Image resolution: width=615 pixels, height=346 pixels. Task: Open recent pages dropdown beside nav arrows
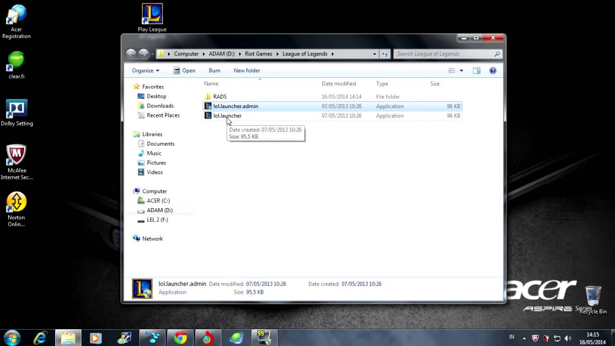point(152,54)
